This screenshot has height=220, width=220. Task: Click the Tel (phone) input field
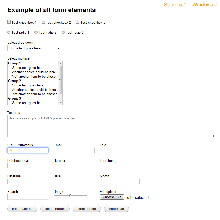click(120, 166)
